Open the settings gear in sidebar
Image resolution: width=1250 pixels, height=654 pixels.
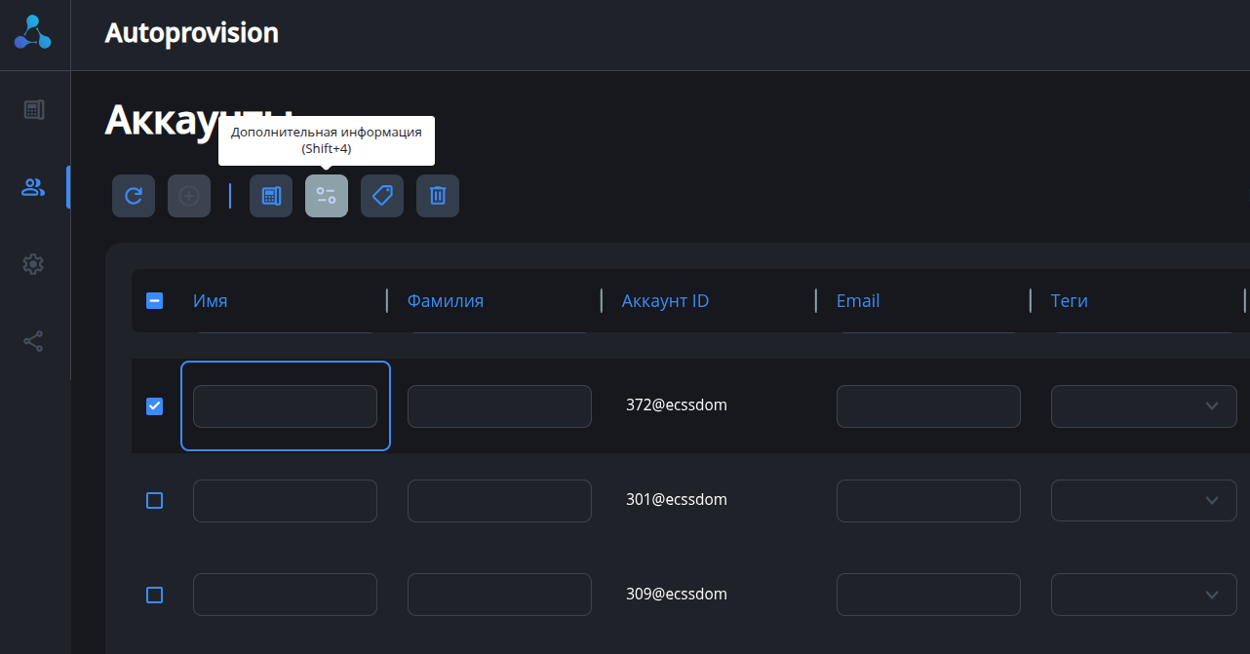pos(34,264)
